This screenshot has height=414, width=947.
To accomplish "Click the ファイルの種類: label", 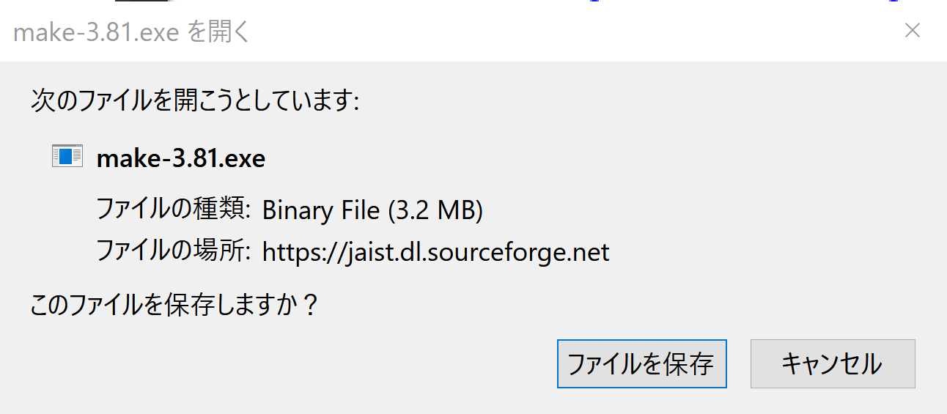I will [174, 210].
